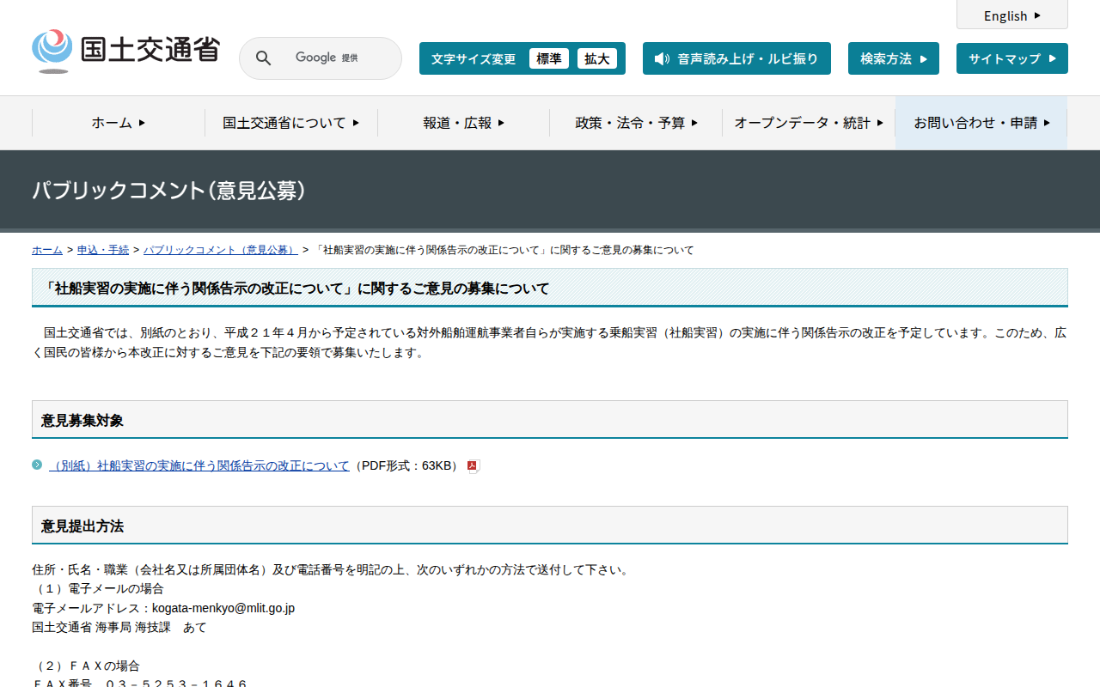Set text size to 拡大
The image size is (1100, 687).
pos(596,58)
